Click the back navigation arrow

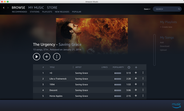pos(4,8)
